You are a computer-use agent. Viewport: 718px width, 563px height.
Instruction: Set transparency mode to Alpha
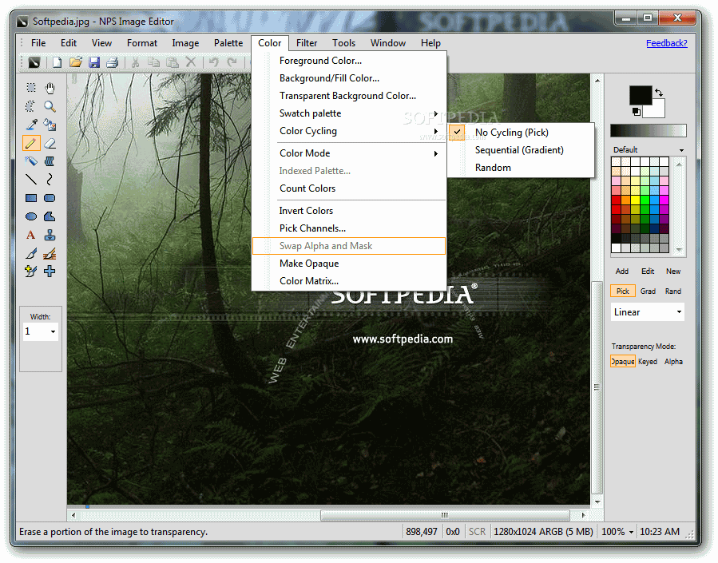673,362
